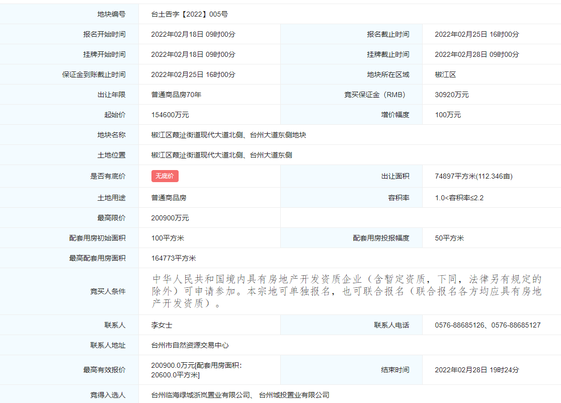Viewport: 561px width, 403px height.
Task: Click highest valid bid 200900.0万元 value
Action: tap(196, 370)
